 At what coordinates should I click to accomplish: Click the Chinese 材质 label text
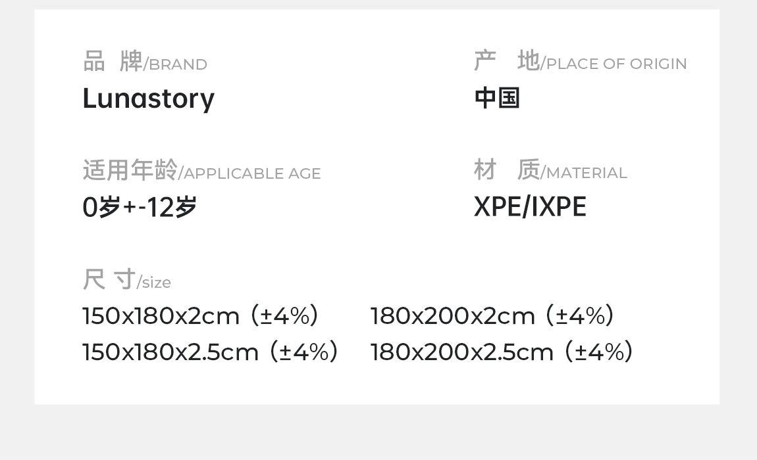[506, 170]
